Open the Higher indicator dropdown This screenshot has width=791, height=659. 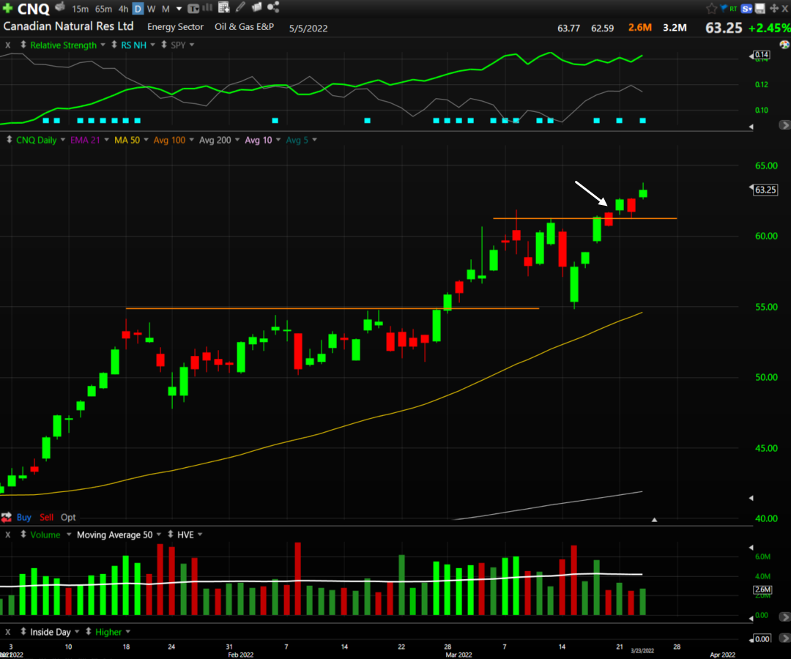pos(128,631)
